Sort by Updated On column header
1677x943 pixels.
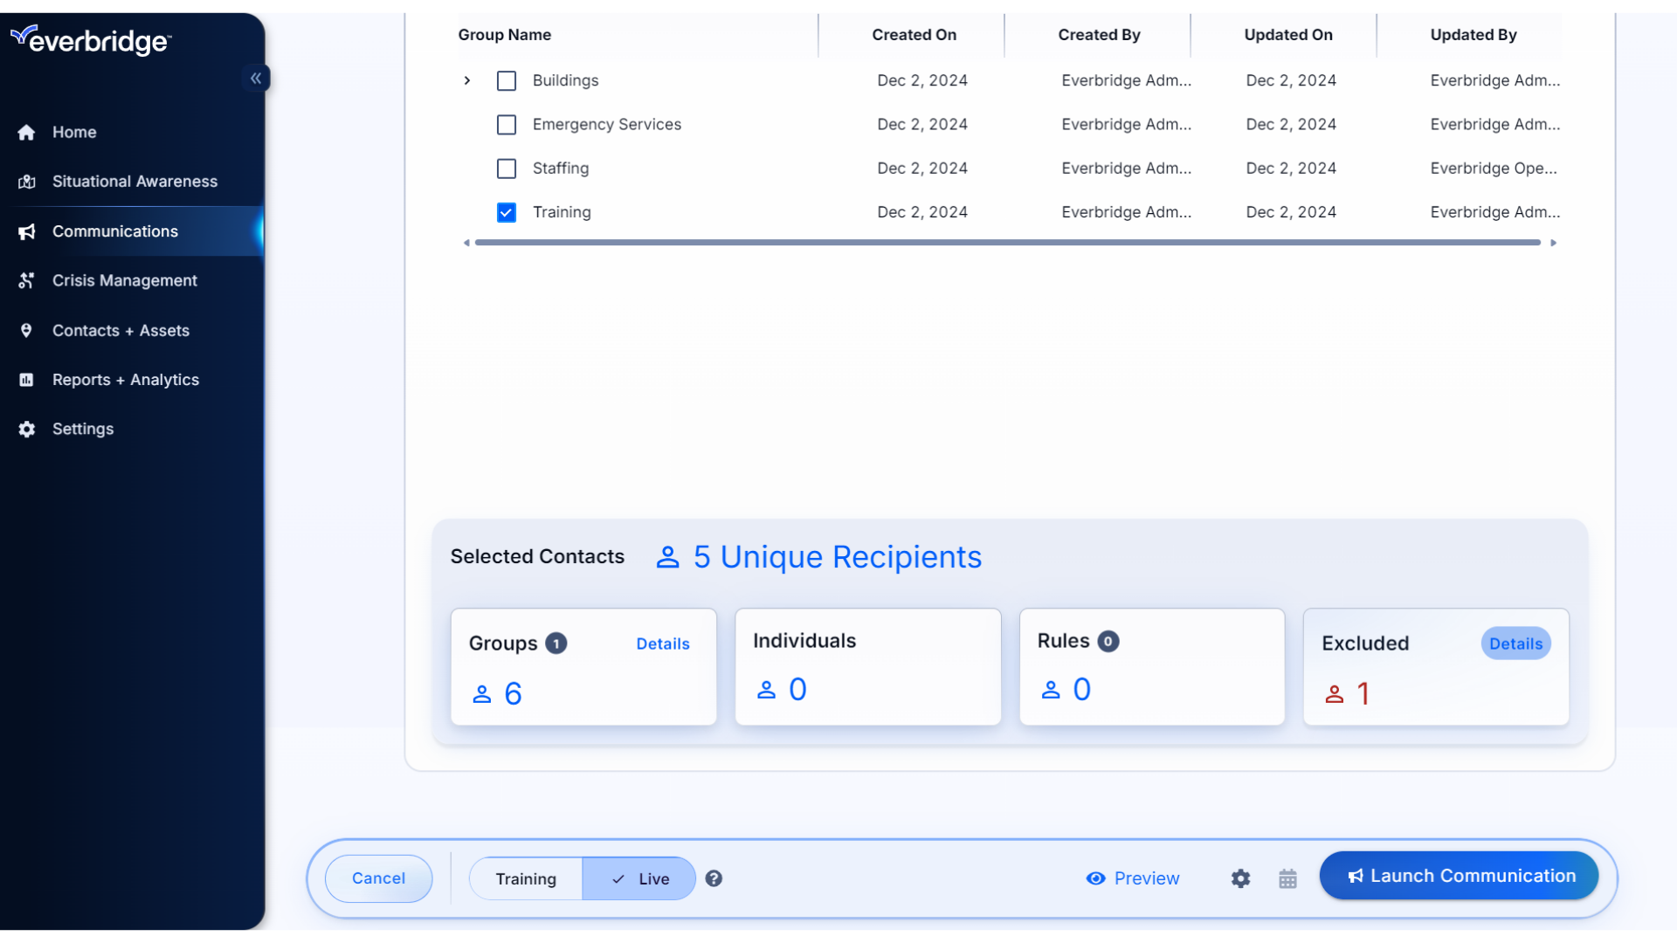point(1288,35)
